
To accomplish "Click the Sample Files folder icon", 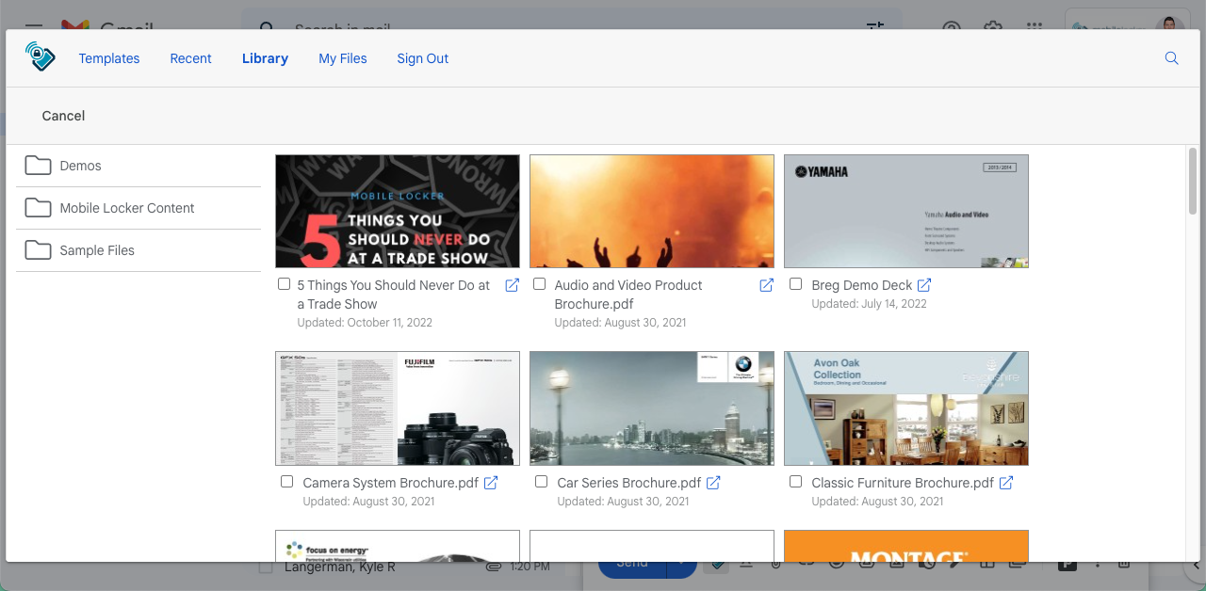I will [38, 250].
